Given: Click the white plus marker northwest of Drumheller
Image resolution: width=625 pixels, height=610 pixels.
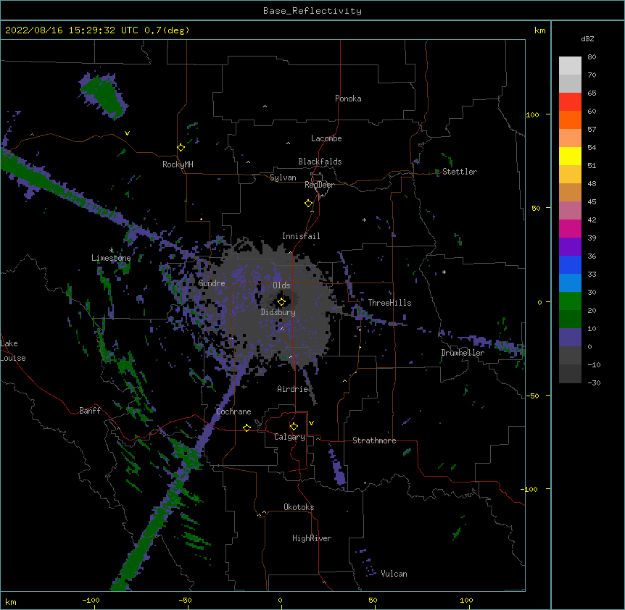Looking at the screenshot, I should (444, 272).
